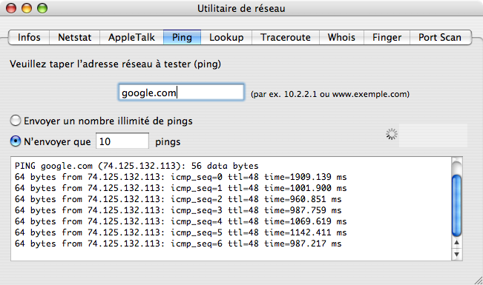Screen dimensions: 483x285
Task: Switch to the Infos tab
Action: click(29, 37)
